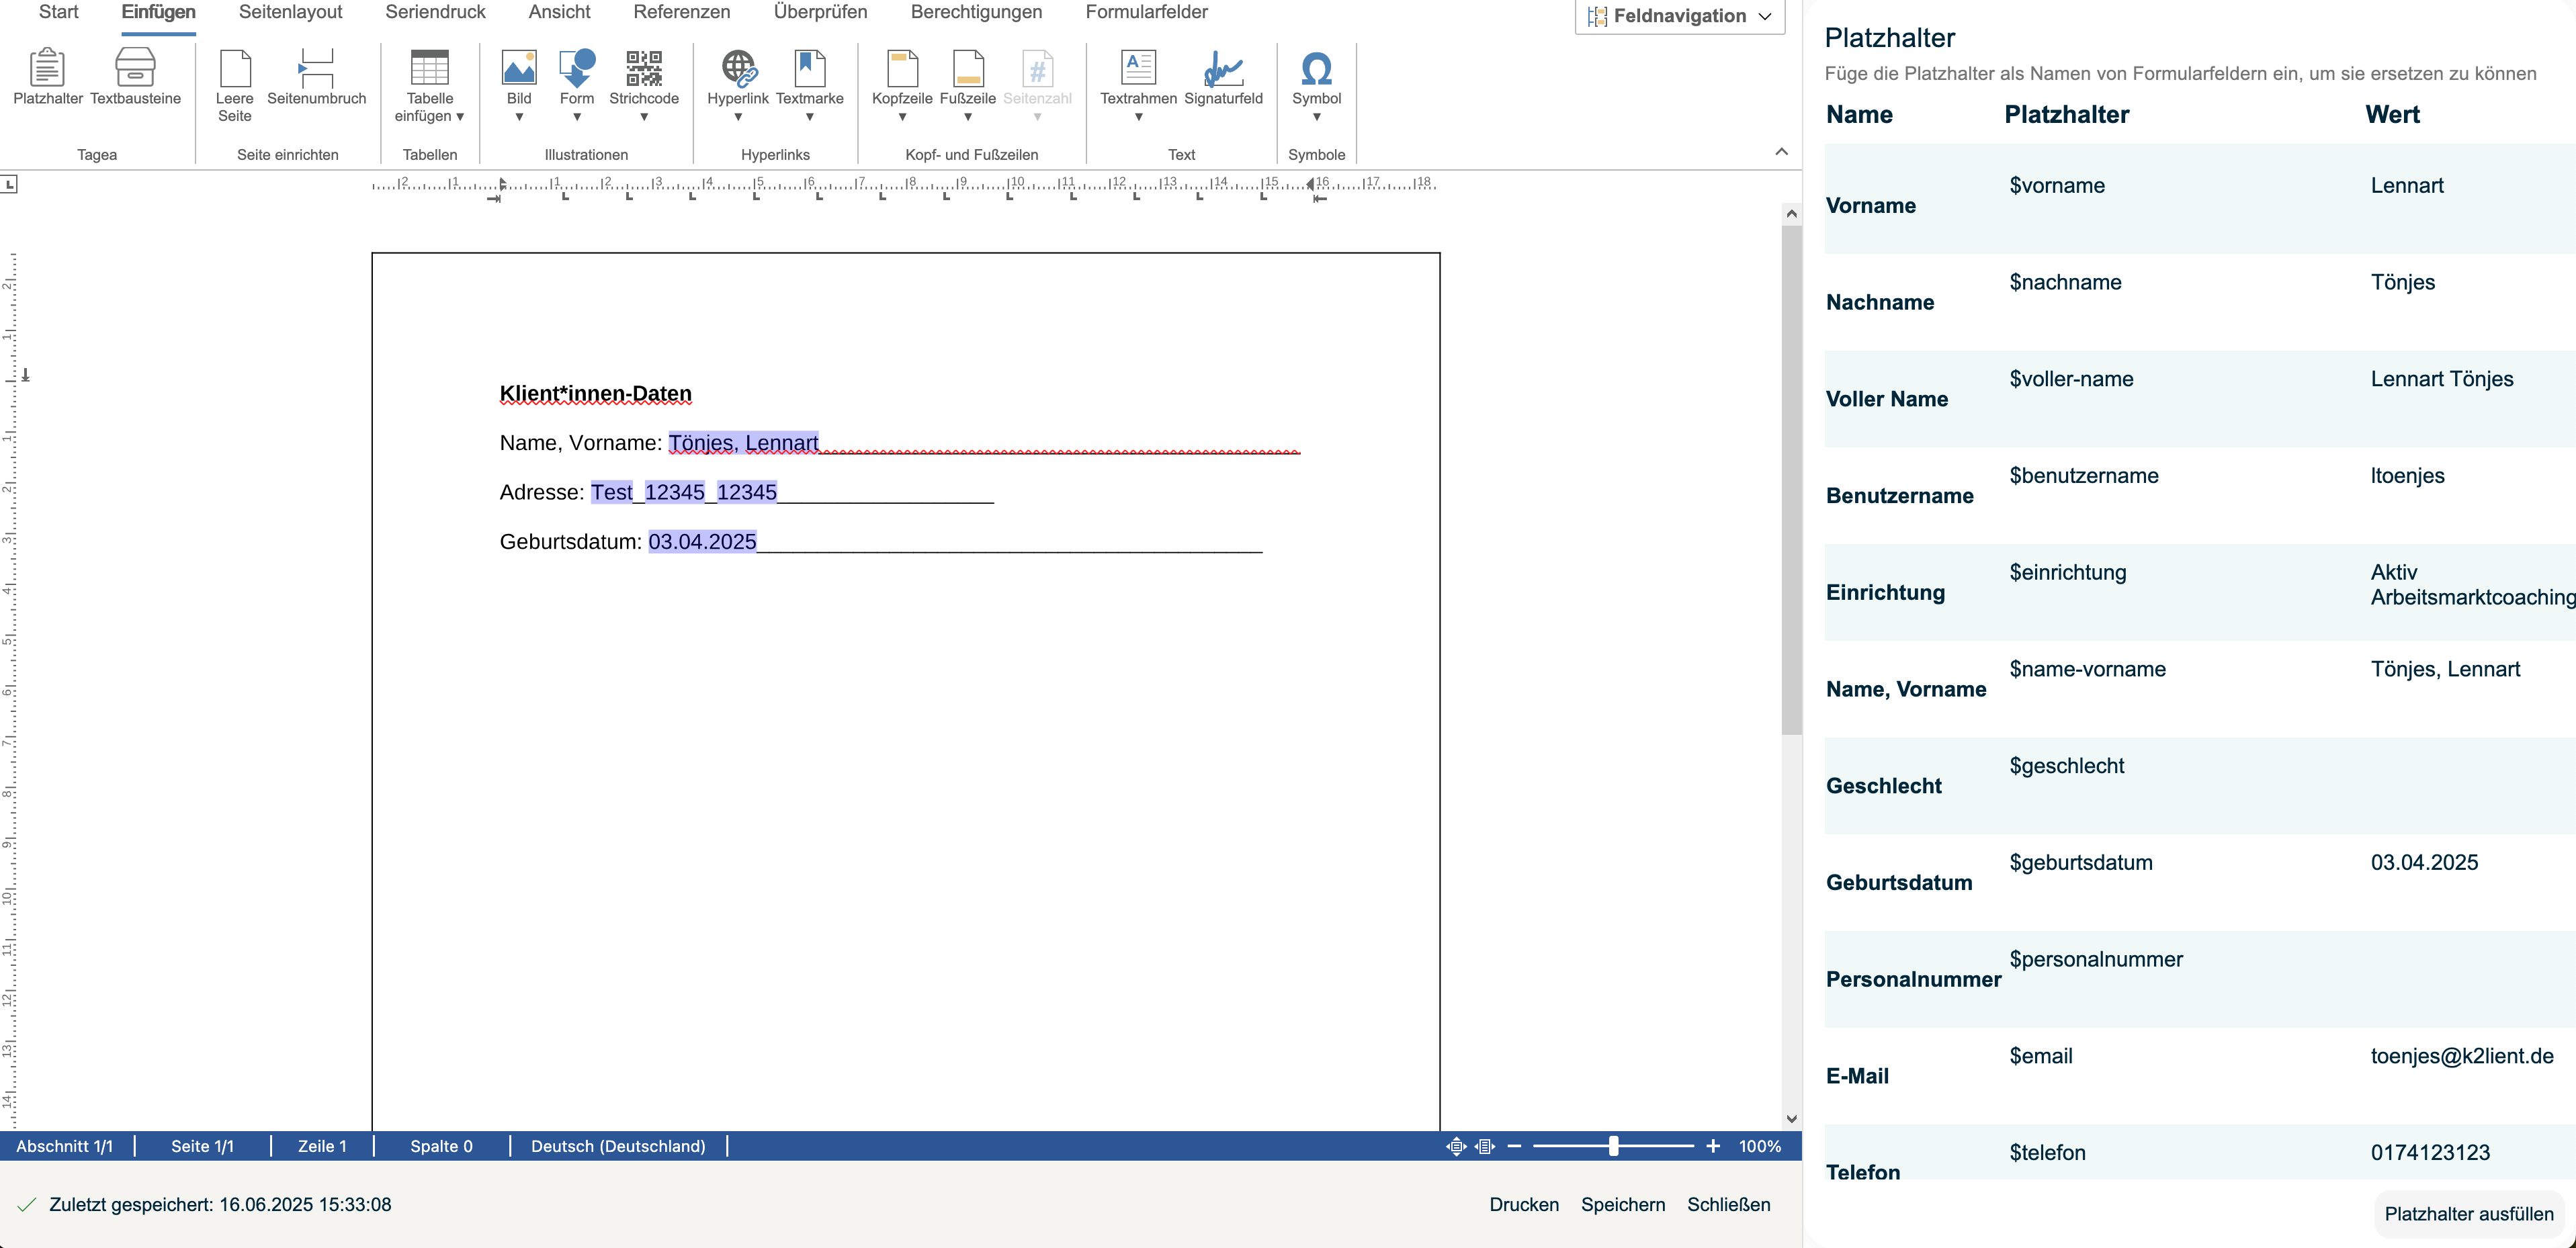The image size is (2576, 1248).
Task: Switch to the Seriendruck tab
Action: point(435,13)
